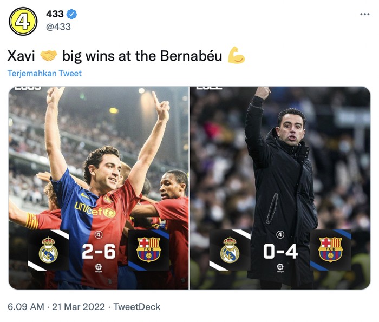Viewport: 379px width, 322px height.
Task: Click the @433 handle
Action: 58,27
